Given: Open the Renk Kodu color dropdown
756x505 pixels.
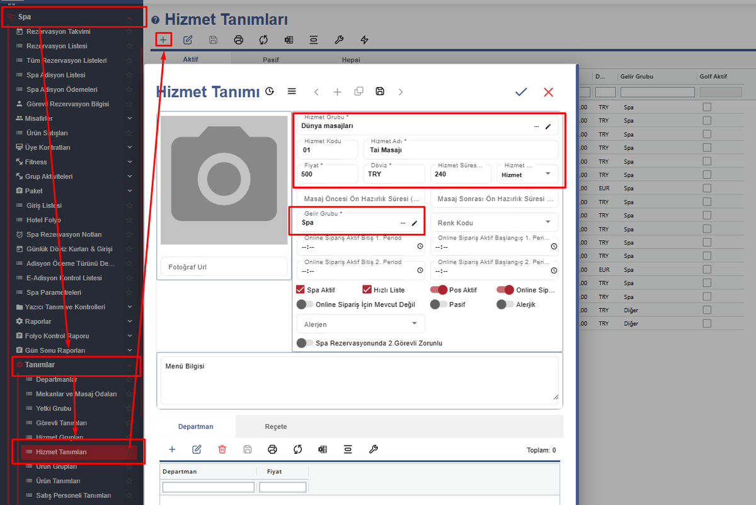Looking at the screenshot, I should tap(494, 223).
